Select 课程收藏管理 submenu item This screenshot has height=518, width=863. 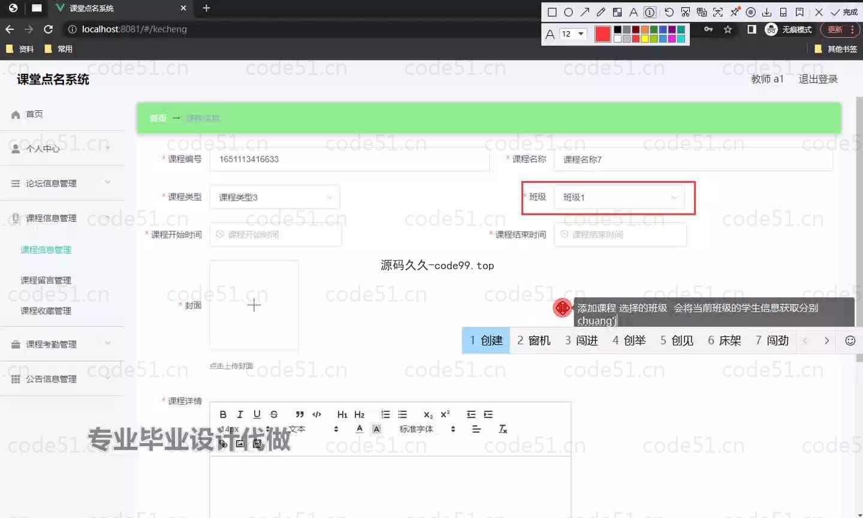coord(46,311)
